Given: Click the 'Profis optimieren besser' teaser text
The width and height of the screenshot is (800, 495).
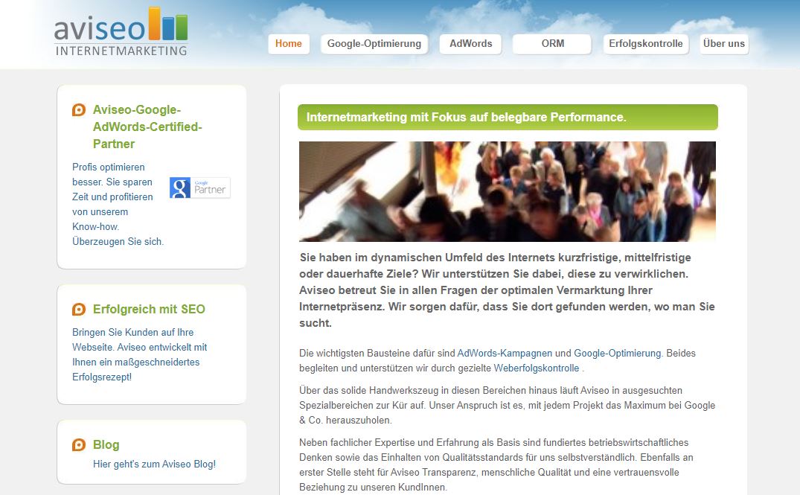Looking at the screenshot, I should pyautogui.click(x=118, y=204).
